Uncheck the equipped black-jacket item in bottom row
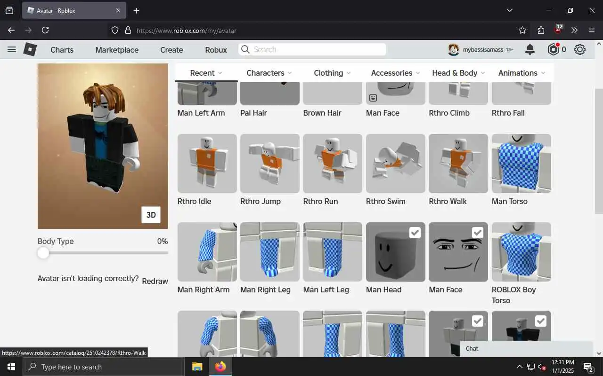This screenshot has width=603, height=376. 541,321
